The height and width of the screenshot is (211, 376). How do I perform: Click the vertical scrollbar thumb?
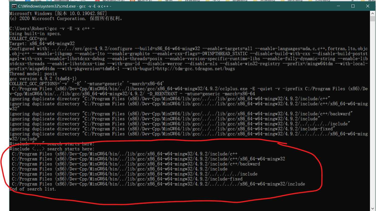point(372,19)
